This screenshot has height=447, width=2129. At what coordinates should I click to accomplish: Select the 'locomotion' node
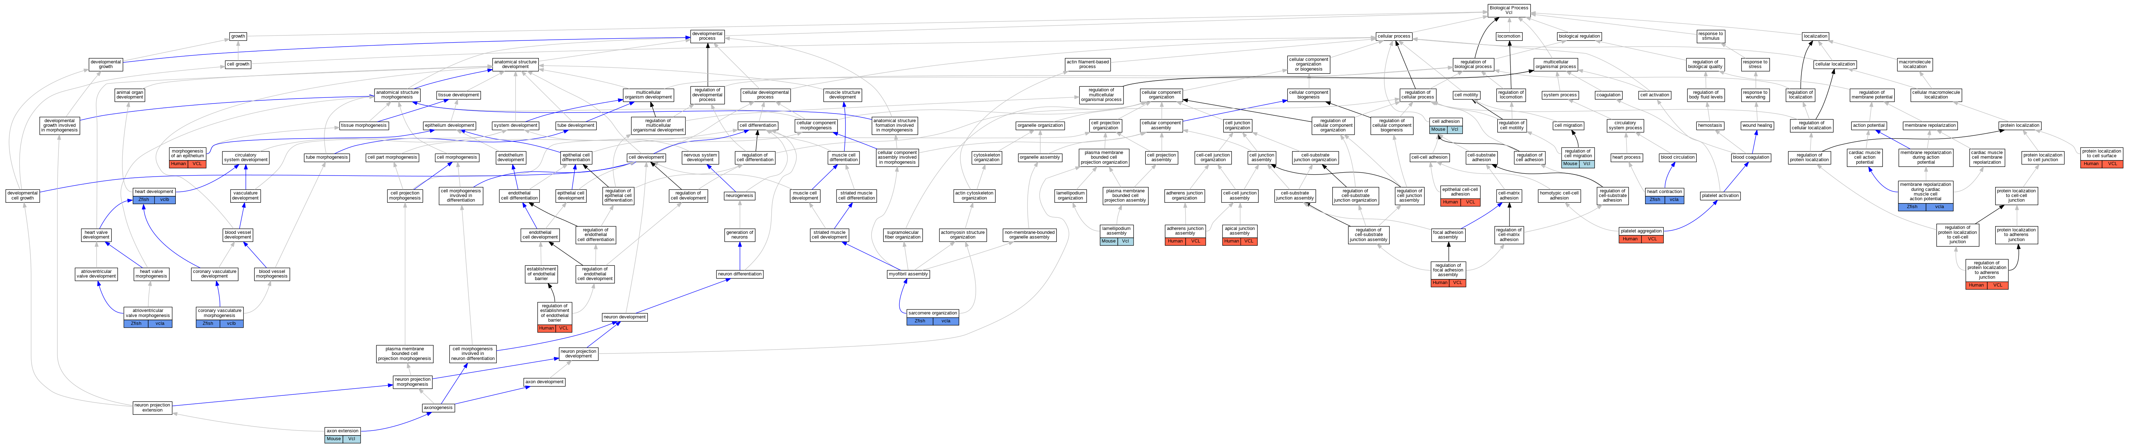[1508, 36]
